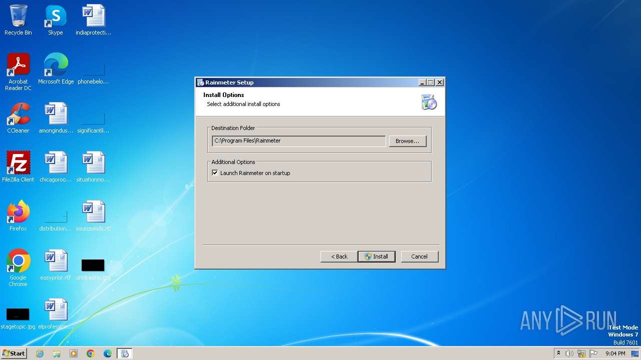Open the volume speaker tray icon
The image size is (641, 360).
tap(569, 353)
